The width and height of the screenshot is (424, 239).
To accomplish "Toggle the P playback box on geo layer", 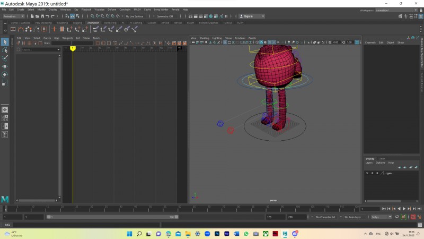I will pos(372,173).
